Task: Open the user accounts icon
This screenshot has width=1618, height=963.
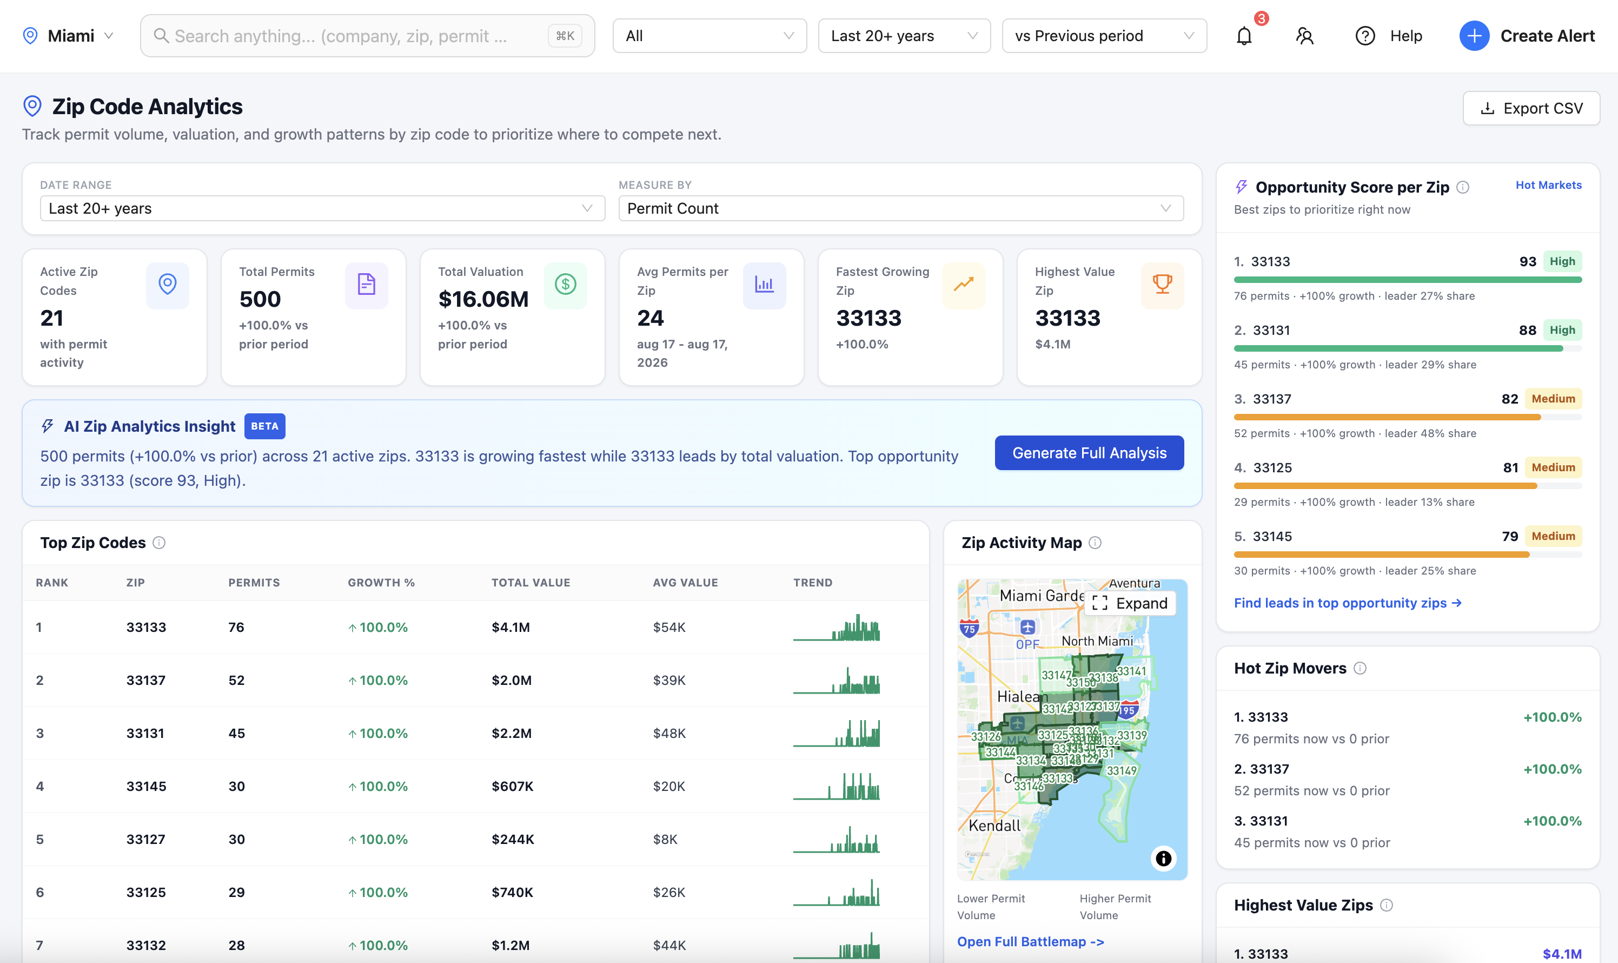Action: pos(1304,36)
